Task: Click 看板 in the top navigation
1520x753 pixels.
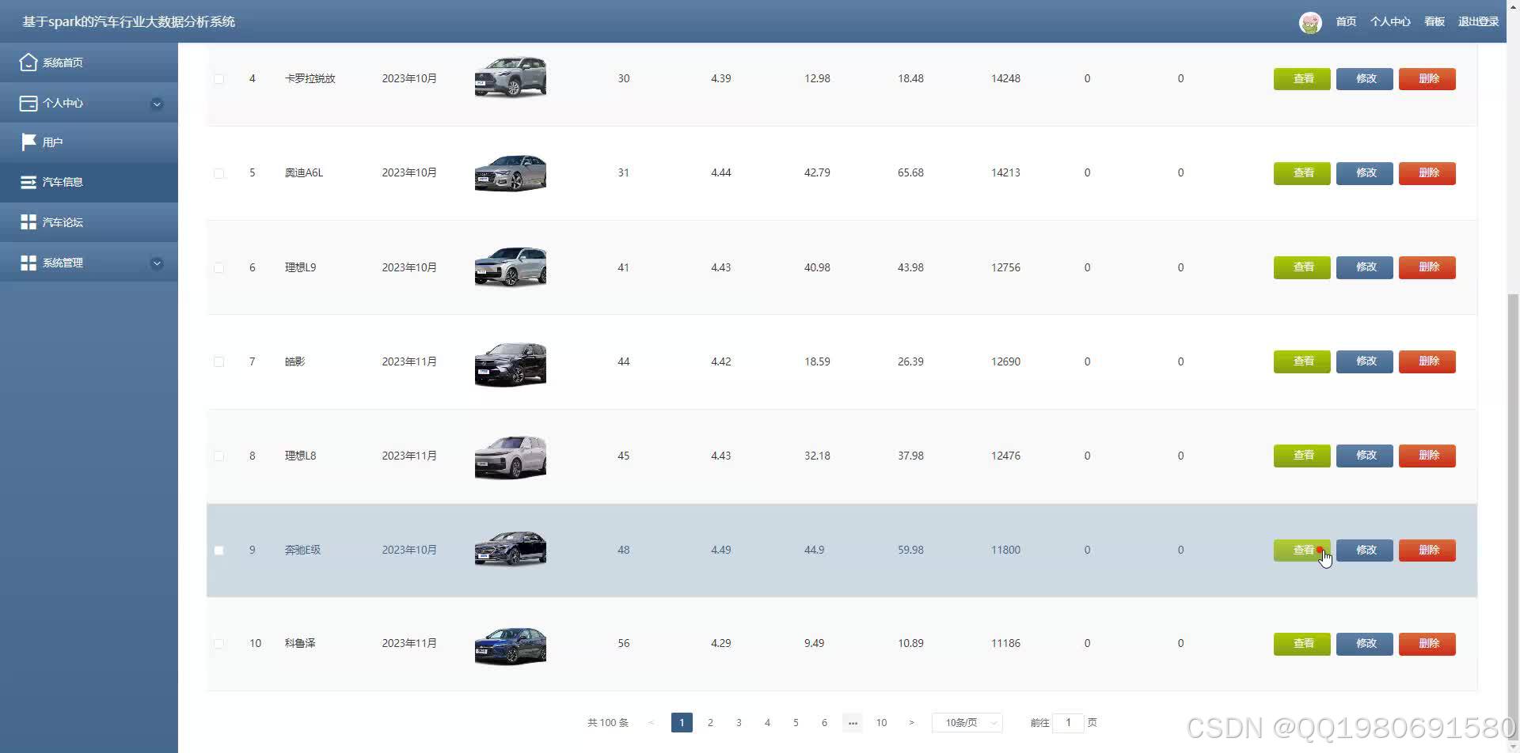Action: [x=1434, y=22]
